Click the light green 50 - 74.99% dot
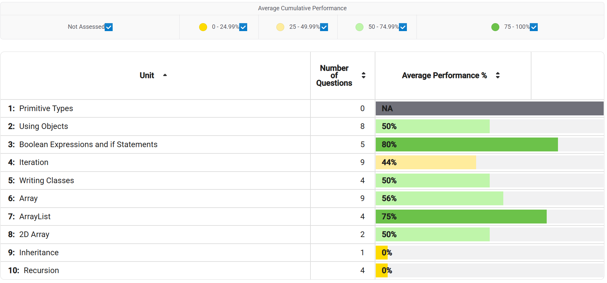The height and width of the screenshot is (283, 607). 359,27
